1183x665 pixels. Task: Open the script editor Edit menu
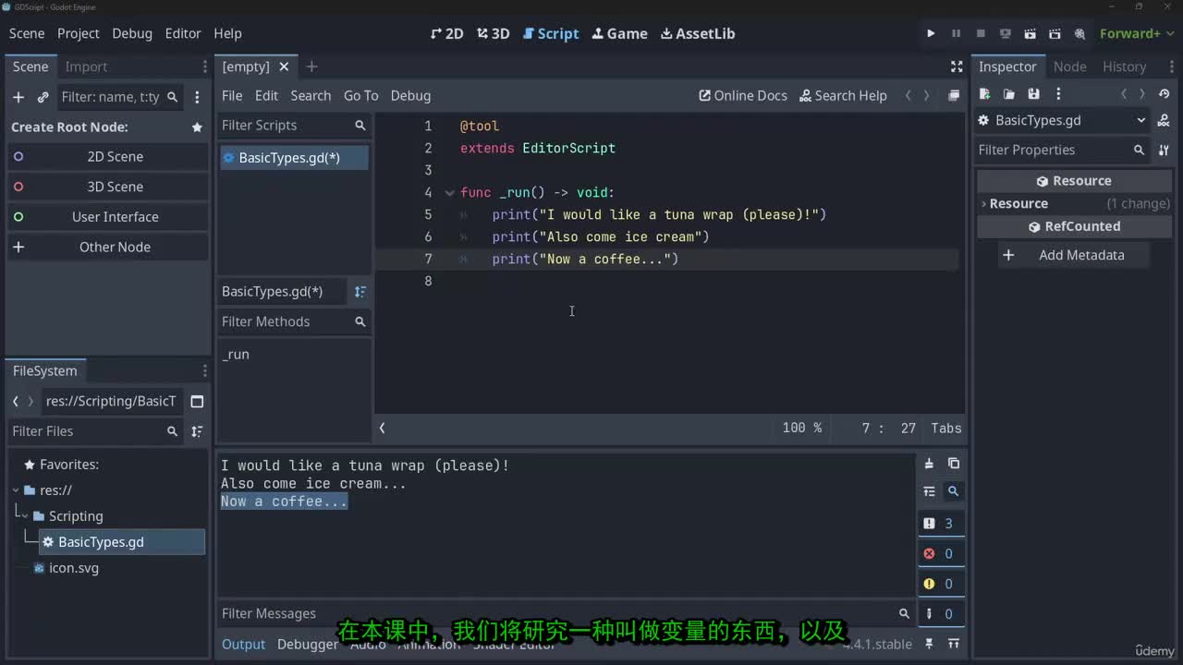point(266,95)
